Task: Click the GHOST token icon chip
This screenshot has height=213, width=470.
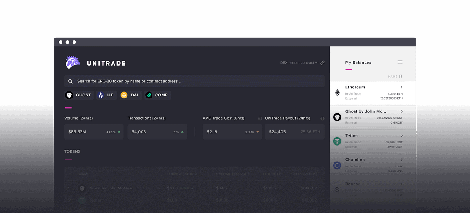Action: (69, 95)
